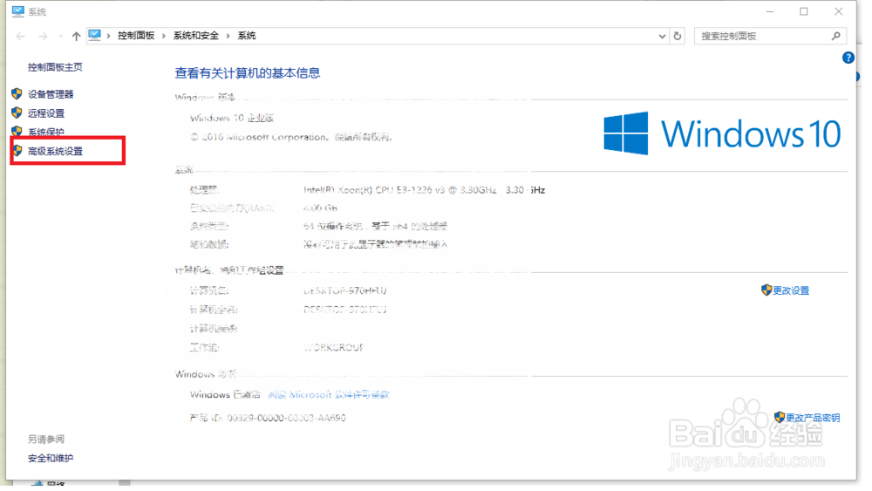Open recent locations dropdown arrow
The height and width of the screenshot is (491, 872).
pyautogui.click(x=61, y=37)
